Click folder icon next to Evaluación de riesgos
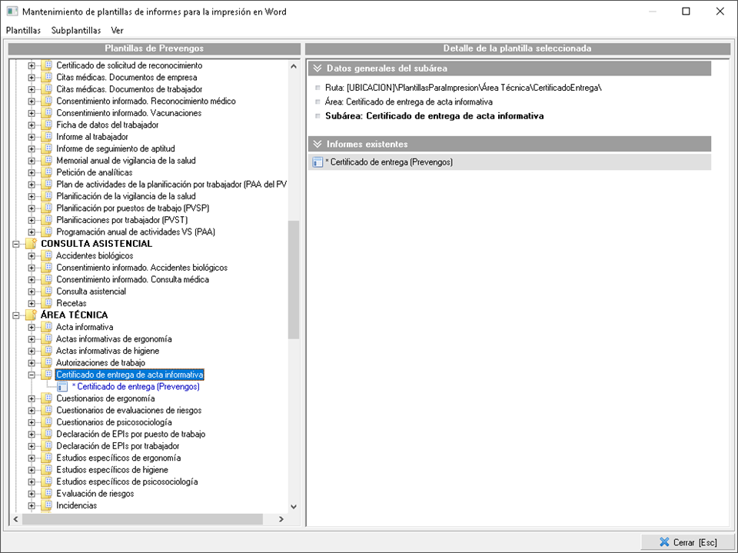Image resolution: width=738 pixels, height=553 pixels. point(46,494)
